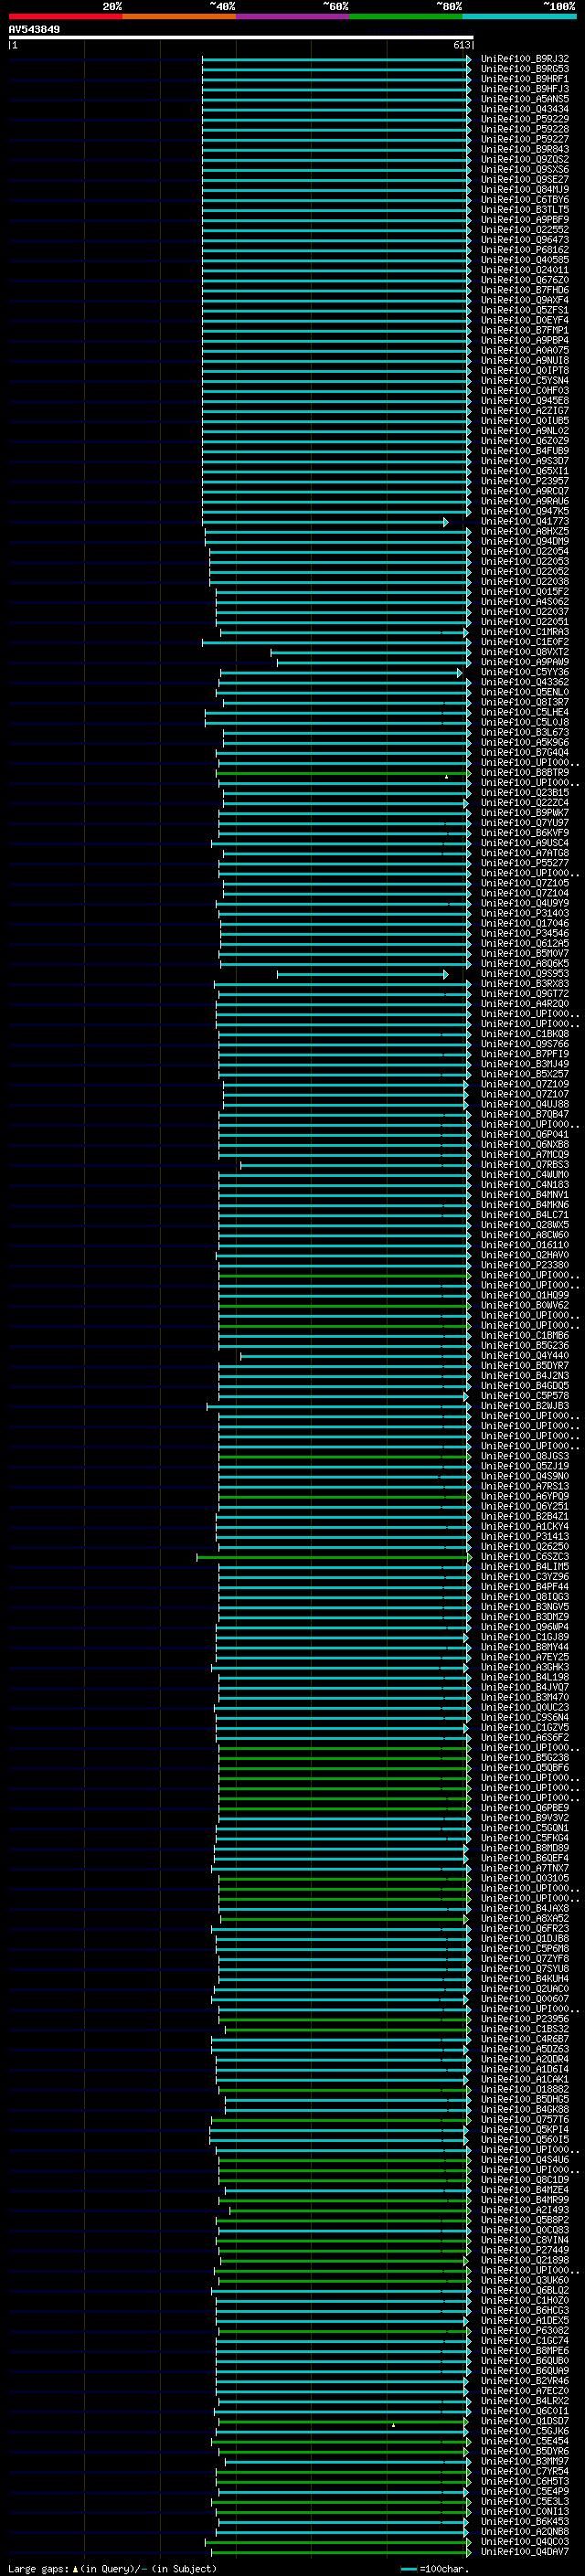The image size is (585, 2576).
Task: Select hit label UniRef100_Q8C1D9
Action: point(524,2180)
